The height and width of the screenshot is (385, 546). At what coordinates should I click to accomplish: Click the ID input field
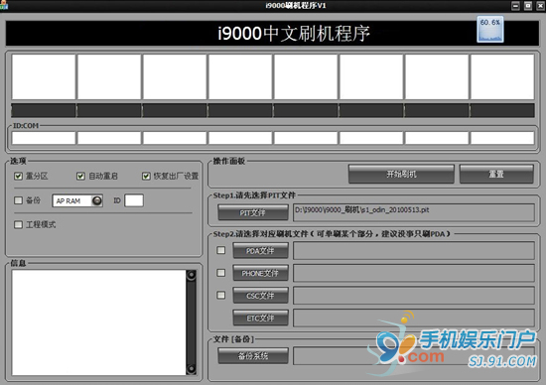point(134,200)
